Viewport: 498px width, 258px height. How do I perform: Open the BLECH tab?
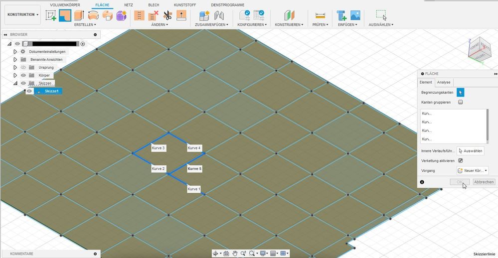pos(154,5)
